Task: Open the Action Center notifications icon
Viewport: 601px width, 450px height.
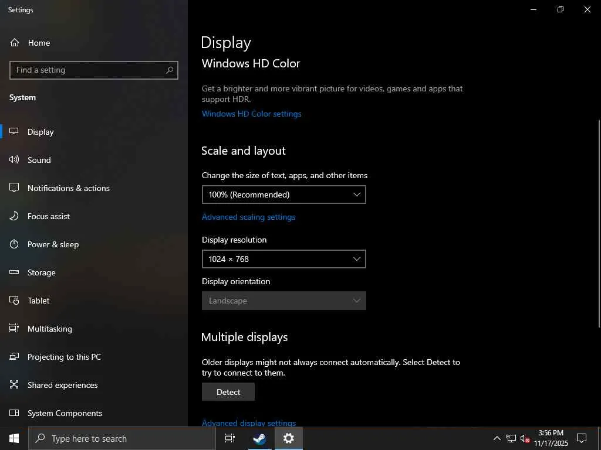Action: tap(582, 438)
